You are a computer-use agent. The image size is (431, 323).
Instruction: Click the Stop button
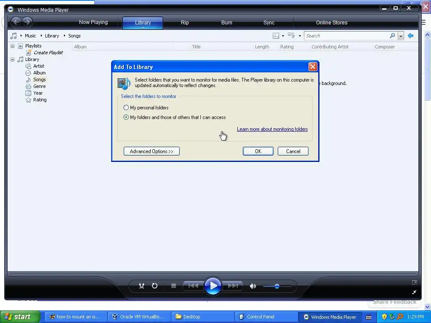pyautogui.click(x=173, y=286)
